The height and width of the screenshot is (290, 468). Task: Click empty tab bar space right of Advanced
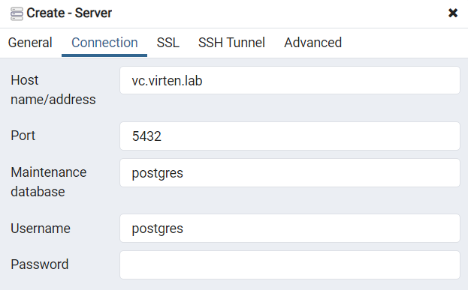pos(406,43)
